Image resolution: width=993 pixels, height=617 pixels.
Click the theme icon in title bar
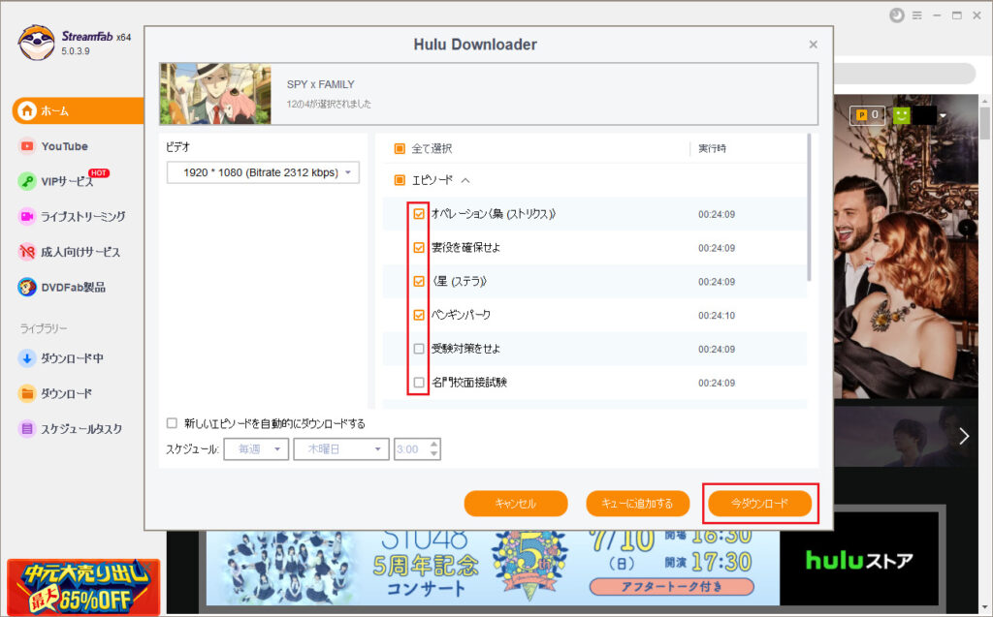(897, 15)
